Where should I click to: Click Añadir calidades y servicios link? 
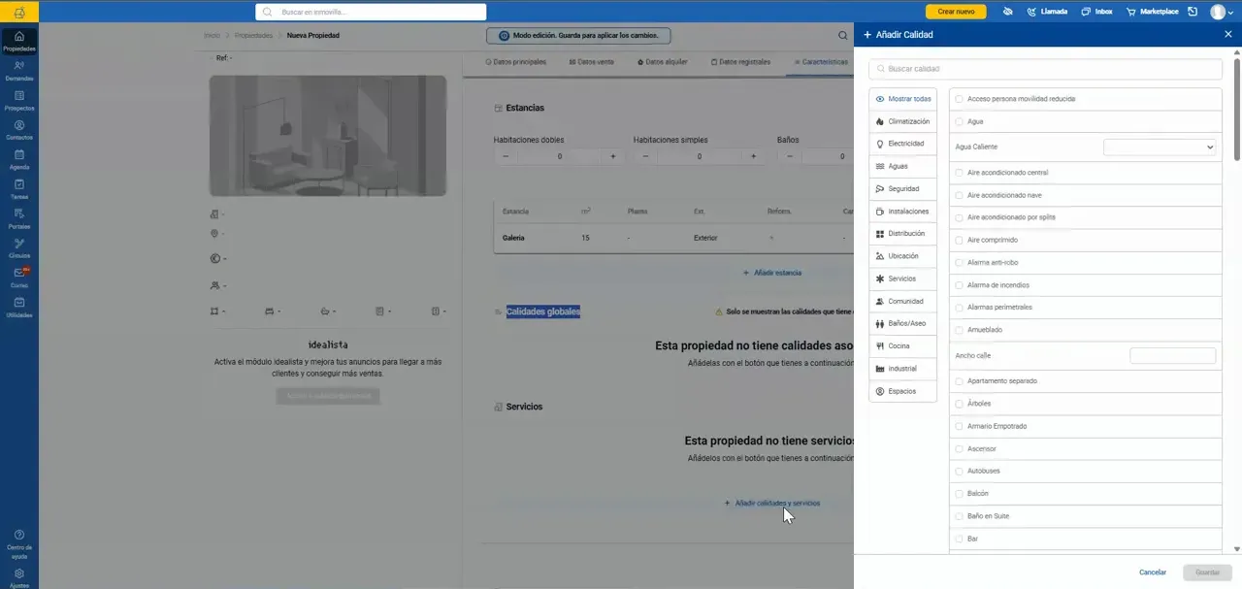(x=772, y=504)
